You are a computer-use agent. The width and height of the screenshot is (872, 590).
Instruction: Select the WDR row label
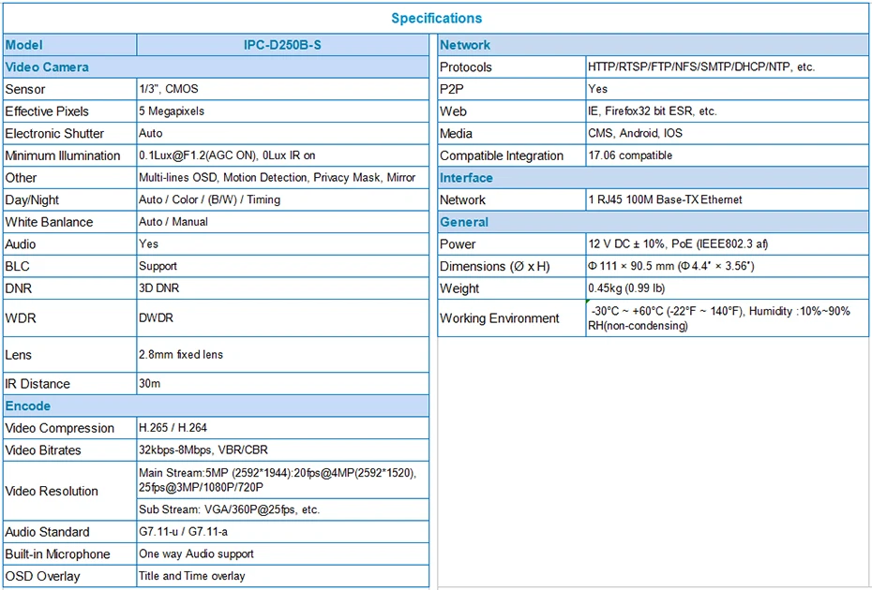click(x=21, y=317)
